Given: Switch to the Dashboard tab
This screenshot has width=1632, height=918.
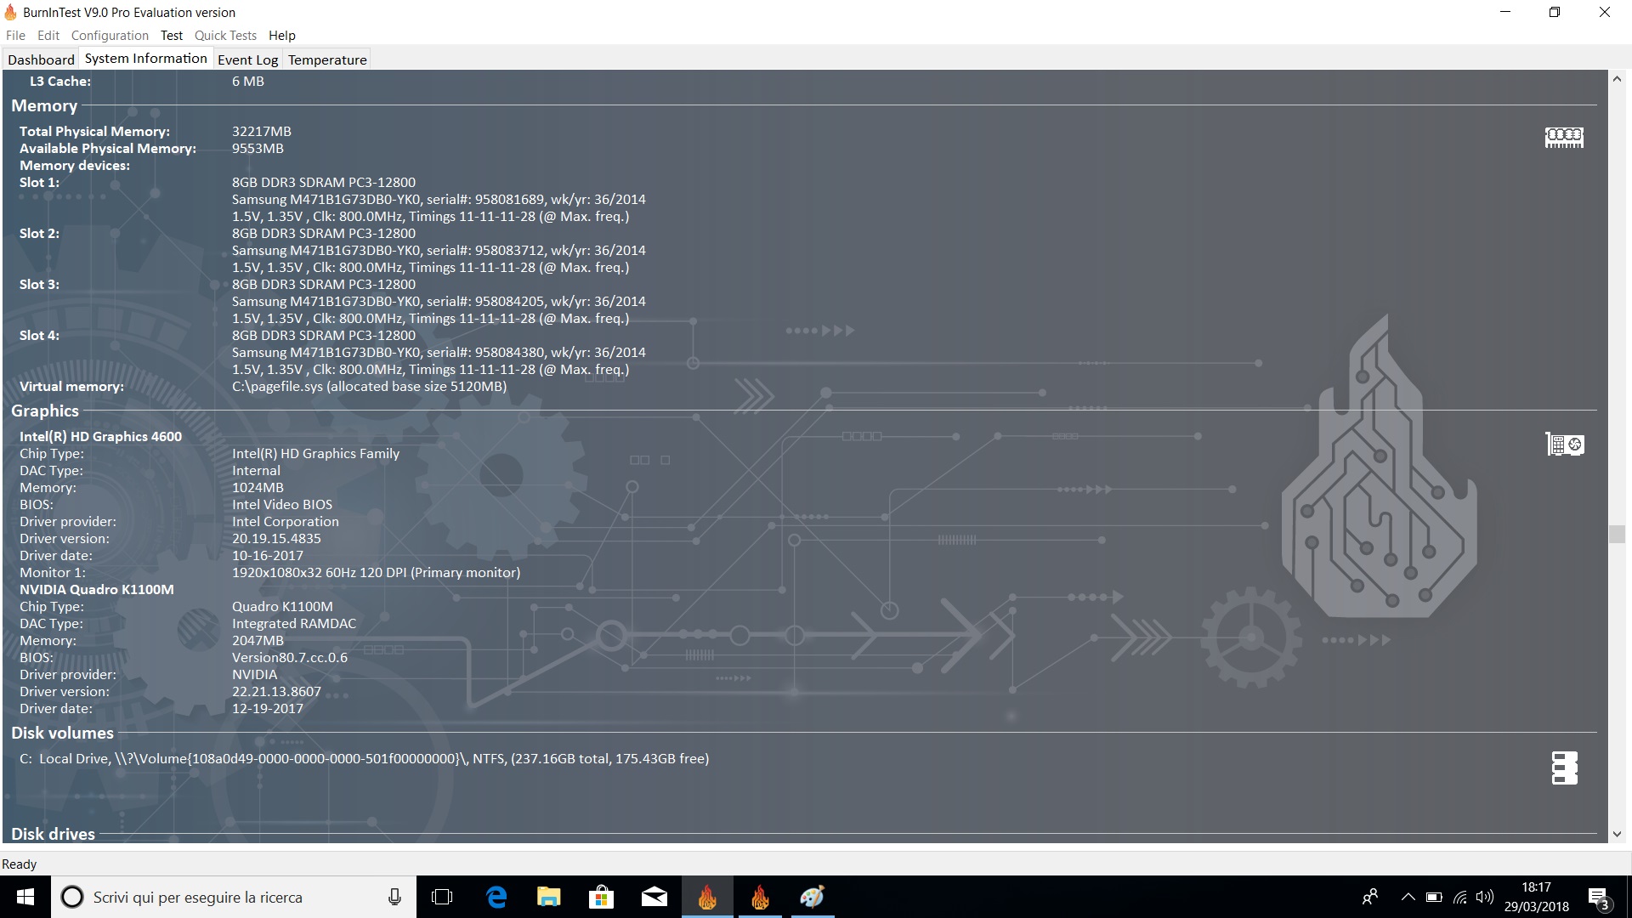Looking at the screenshot, I should (42, 59).
